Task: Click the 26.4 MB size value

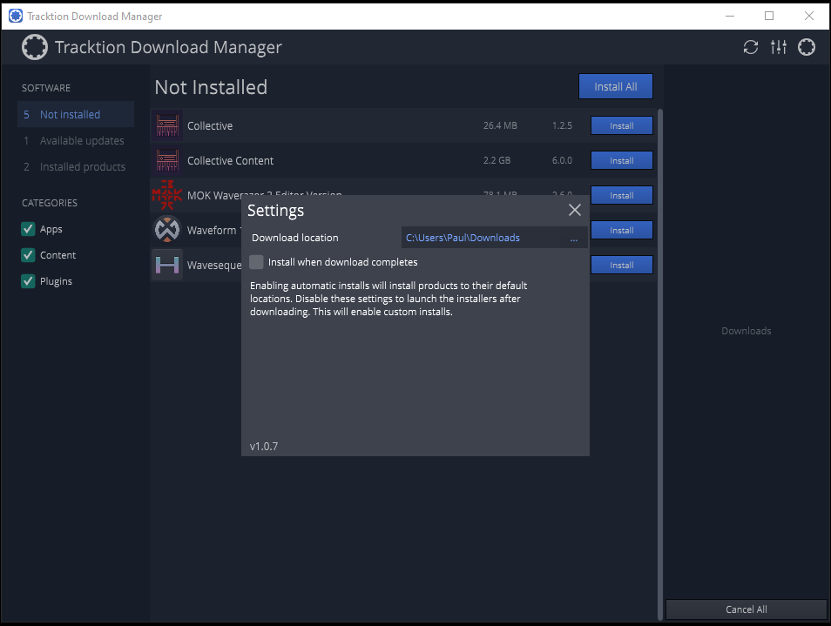Action: coord(500,125)
